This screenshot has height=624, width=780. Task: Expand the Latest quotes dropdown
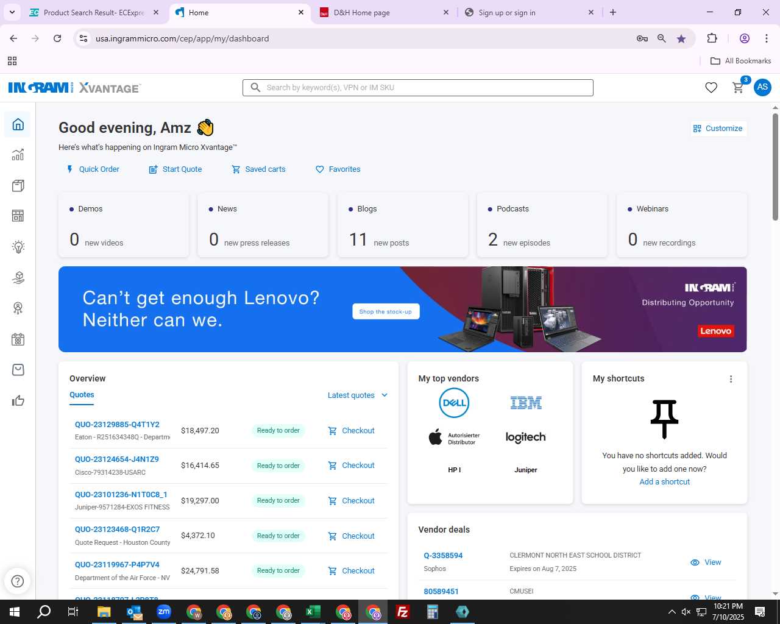coord(358,395)
